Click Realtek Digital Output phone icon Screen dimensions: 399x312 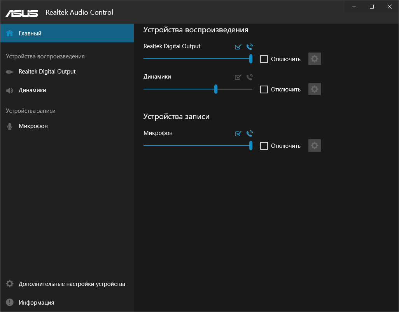[x=250, y=47]
